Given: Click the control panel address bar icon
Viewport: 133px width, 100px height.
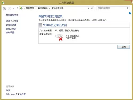Looking at the screenshot, I should click(21, 8).
